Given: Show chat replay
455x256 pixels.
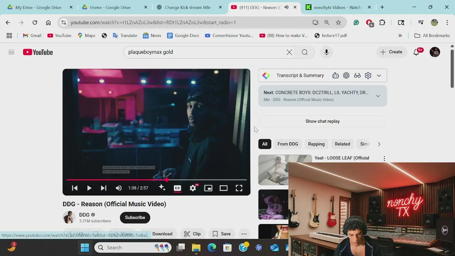Looking at the screenshot, I should click(322, 121).
